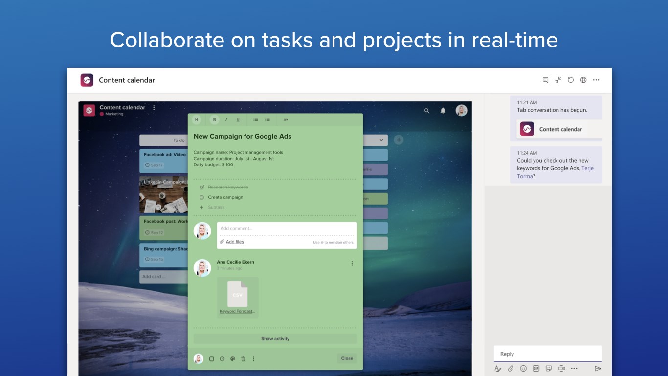Viewport: 668px width, 376px height.
Task: Click the Sep 15 due date badge
Action: (x=154, y=259)
